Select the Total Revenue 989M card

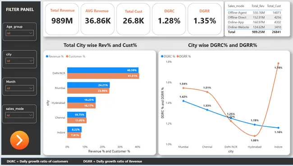click(x=62, y=19)
